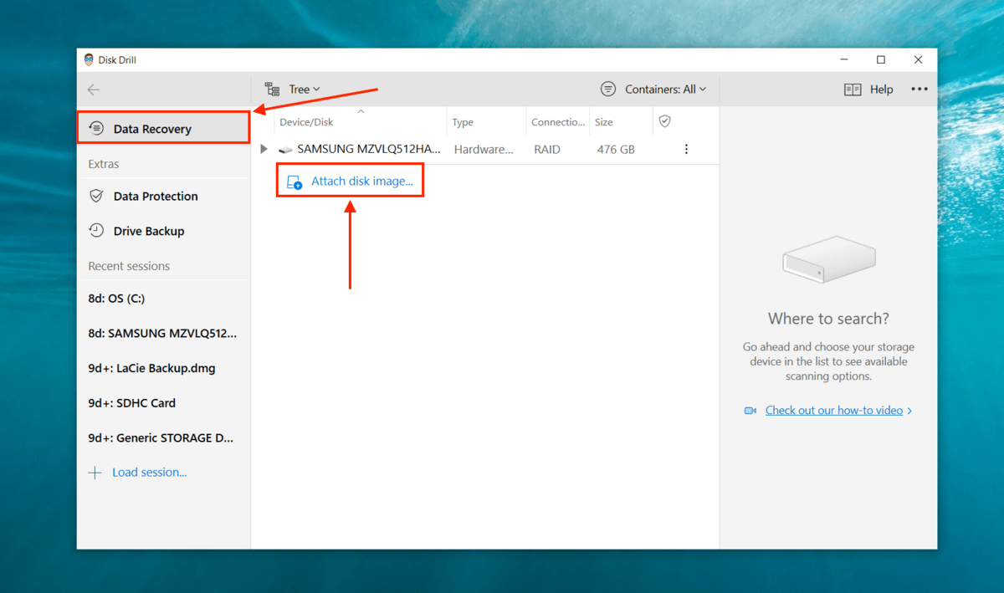Click the Tree view hierarchy icon
This screenshot has height=593, width=1004.
272,89
